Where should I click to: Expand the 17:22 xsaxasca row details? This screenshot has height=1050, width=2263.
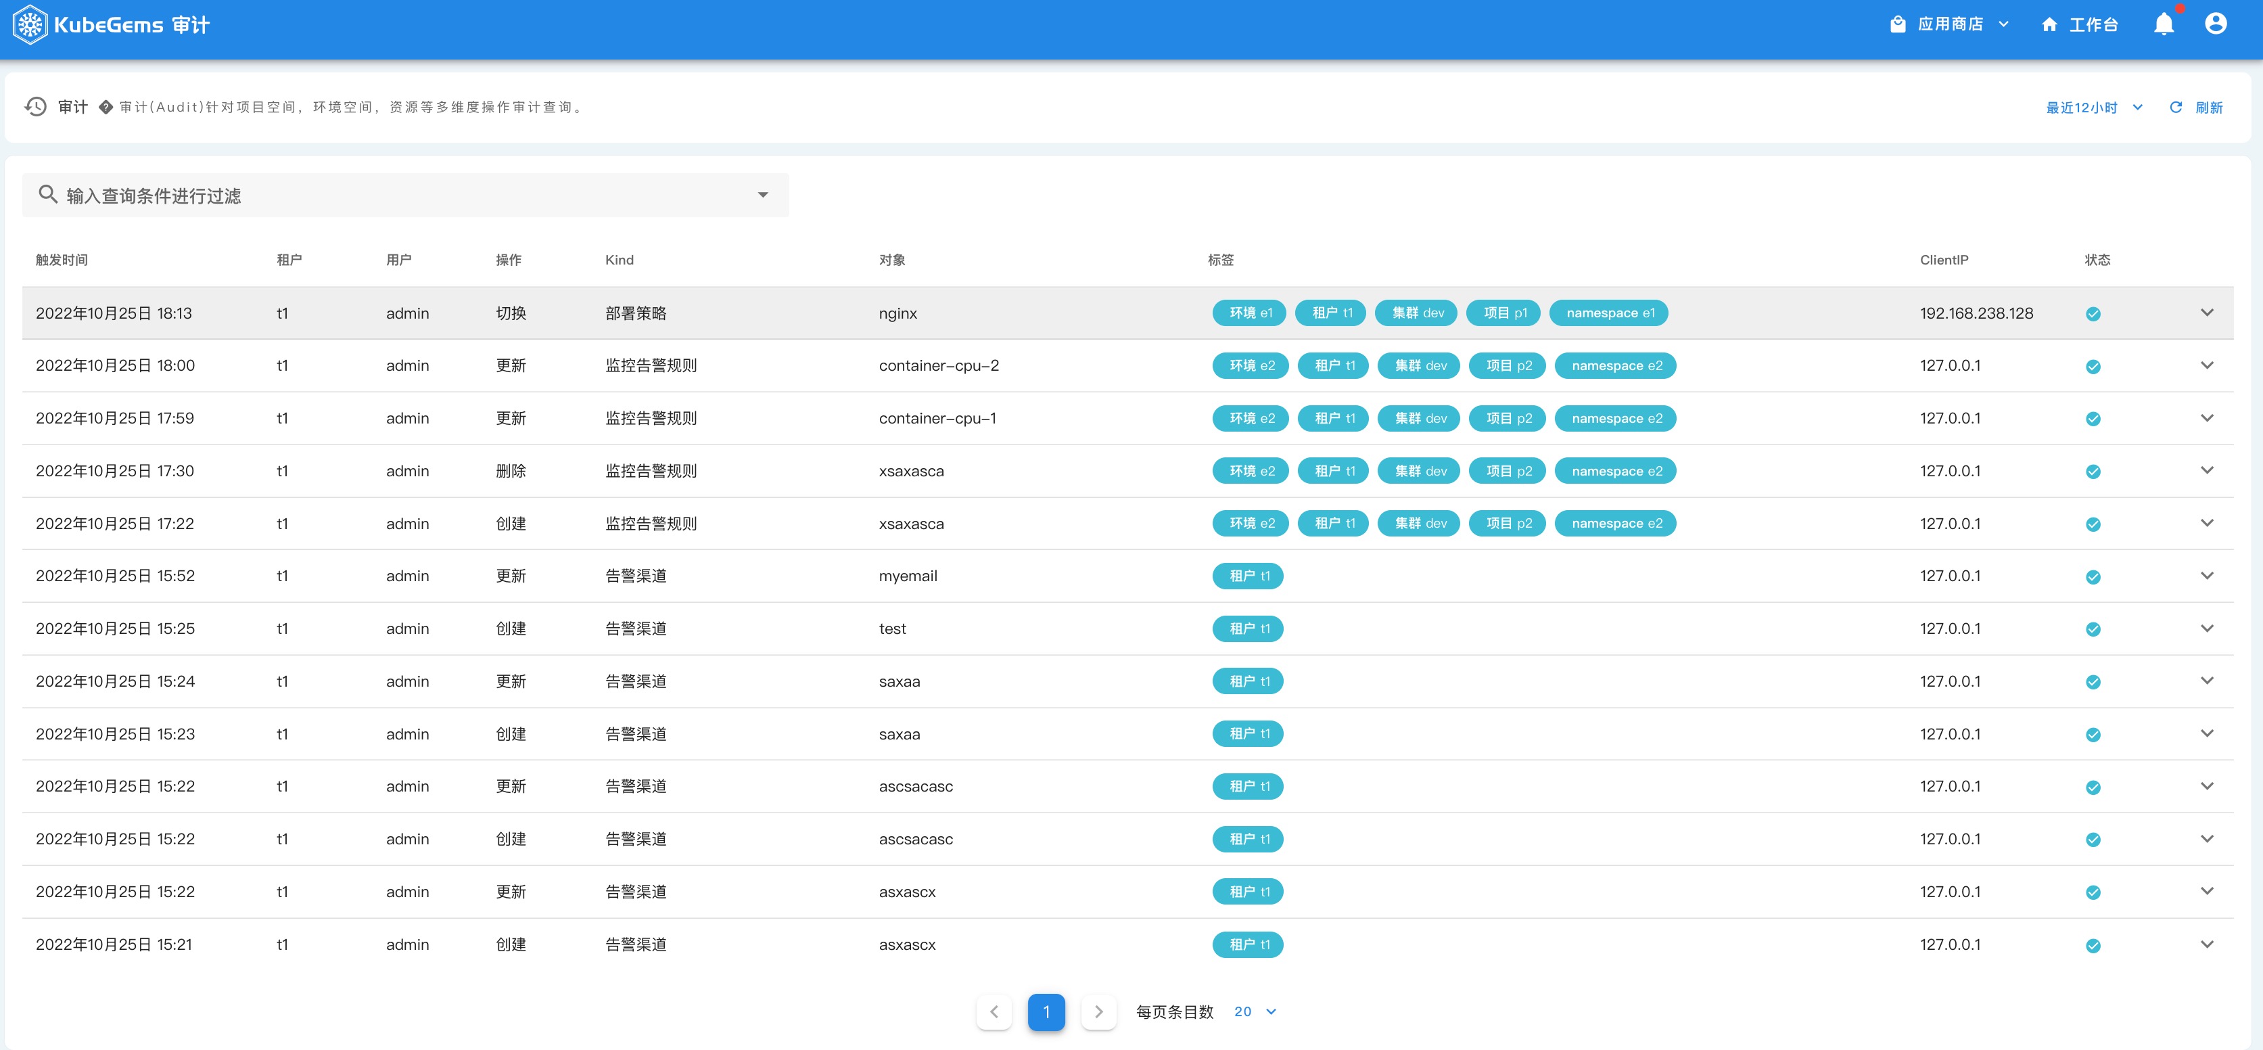coord(2207,523)
